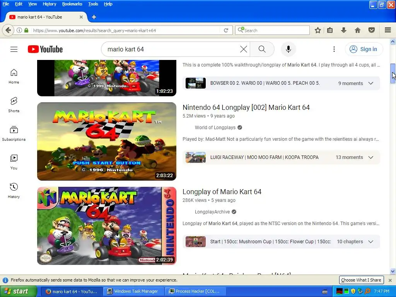Click the Firefox URL address bar
396x297 pixels.
[x=126, y=30]
